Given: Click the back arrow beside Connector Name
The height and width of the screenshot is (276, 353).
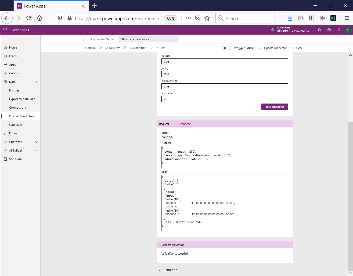Looking at the screenshot, I should click(x=84, y=39).
